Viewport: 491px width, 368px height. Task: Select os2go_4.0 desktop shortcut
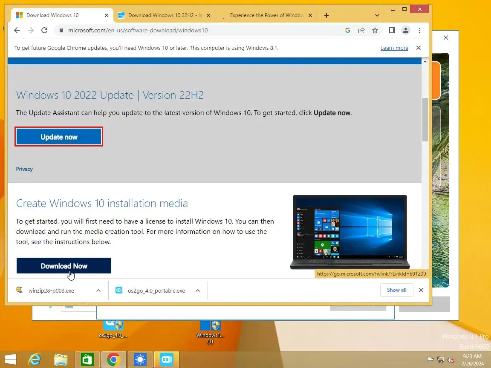click(113, 330)
